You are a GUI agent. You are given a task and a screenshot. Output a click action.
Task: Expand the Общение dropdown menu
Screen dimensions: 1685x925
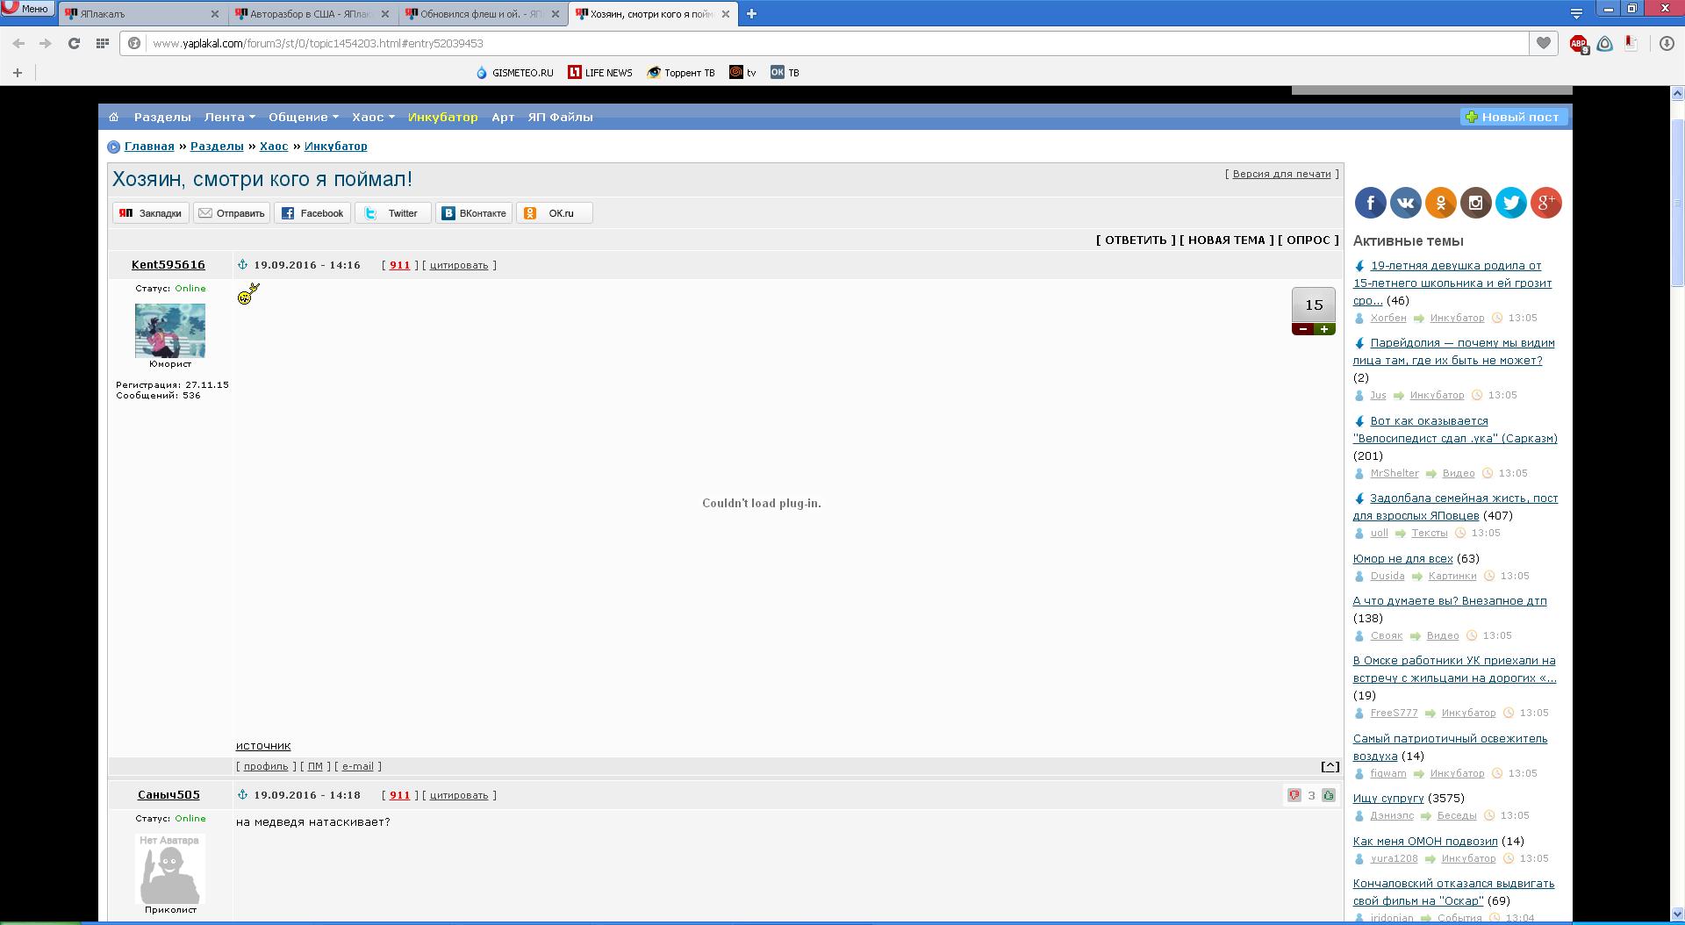click(303, 117)
